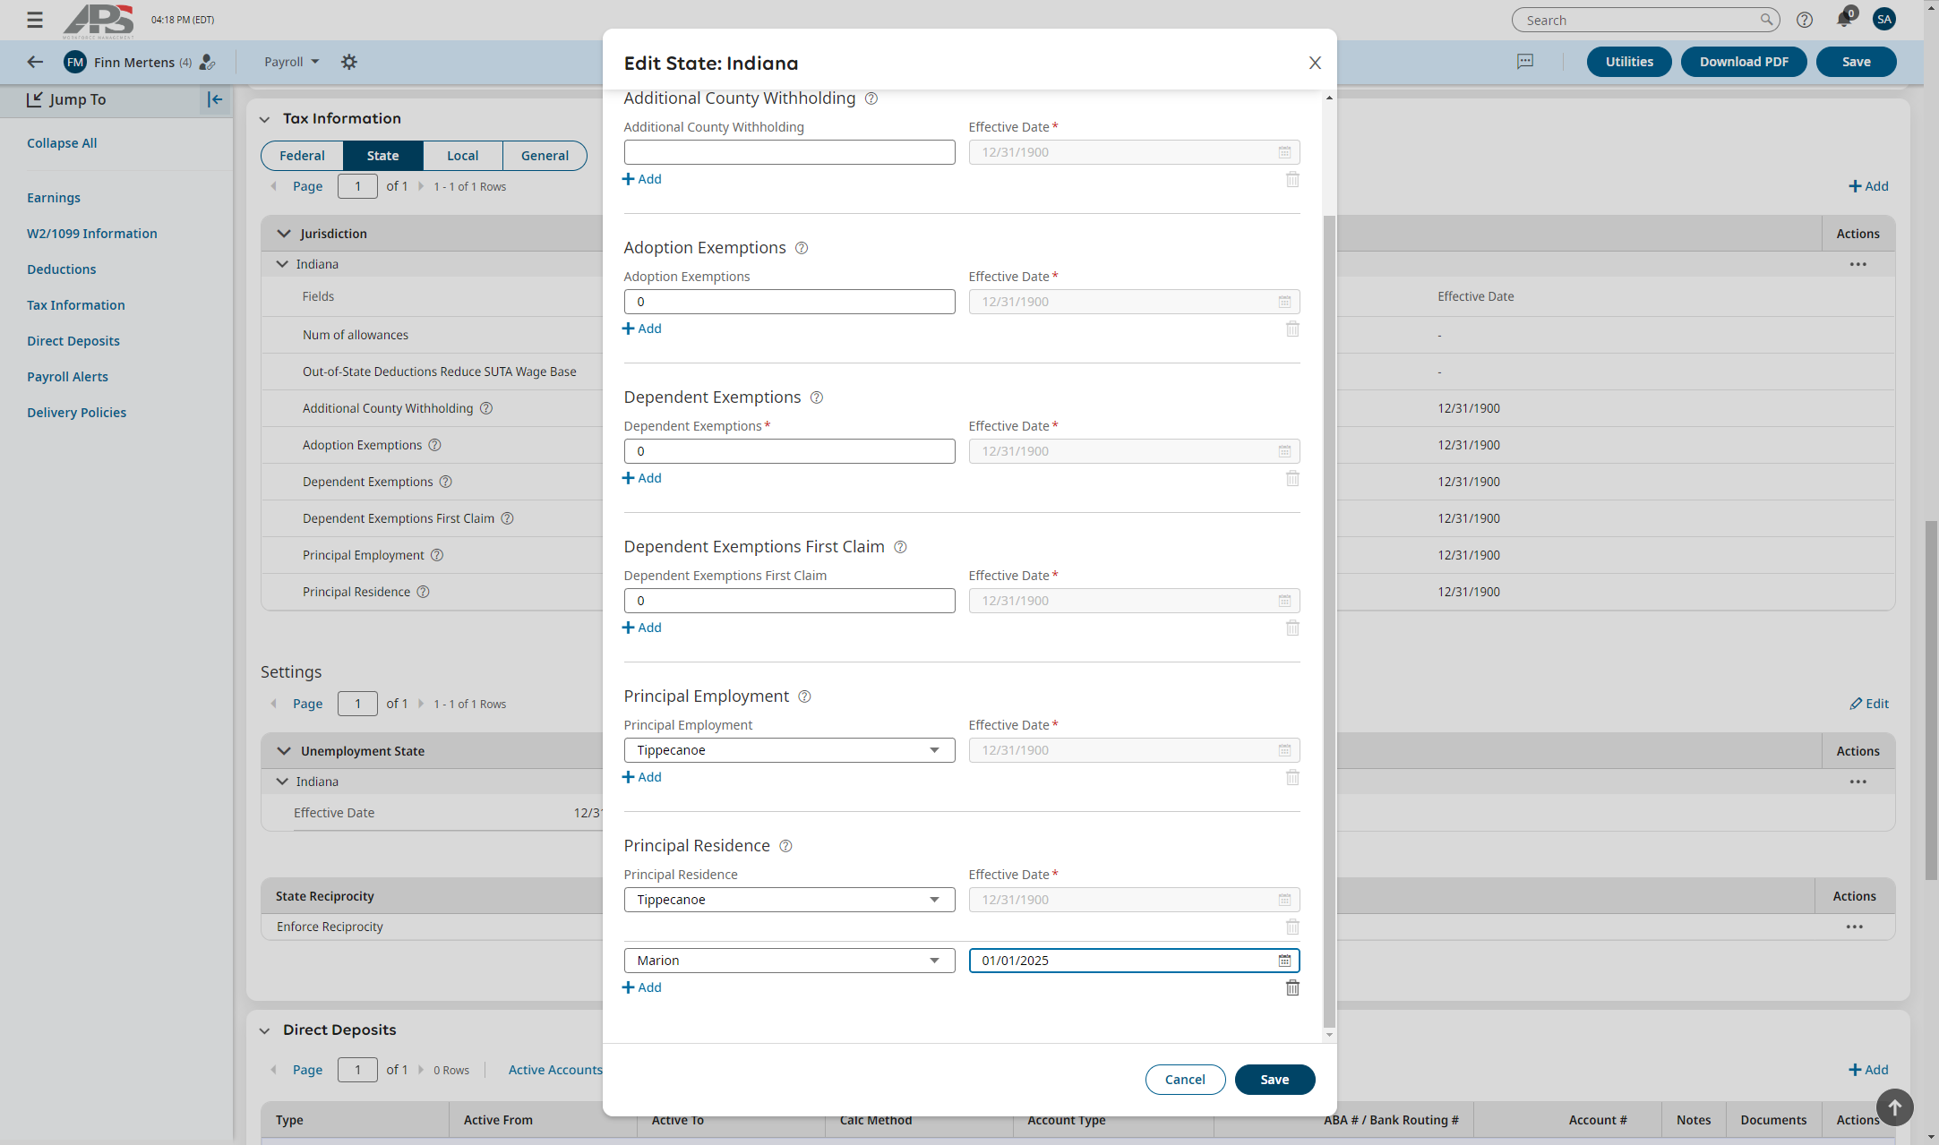Show help for Dependent Exemptions First Claim heading
The image size is (1939, 1145).
pos(900,547)
